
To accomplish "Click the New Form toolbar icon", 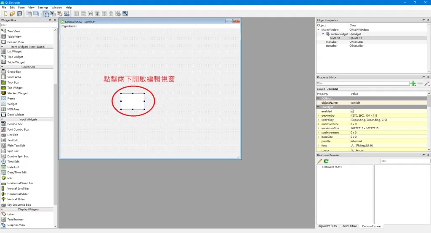I will click(x=5, y=13).
